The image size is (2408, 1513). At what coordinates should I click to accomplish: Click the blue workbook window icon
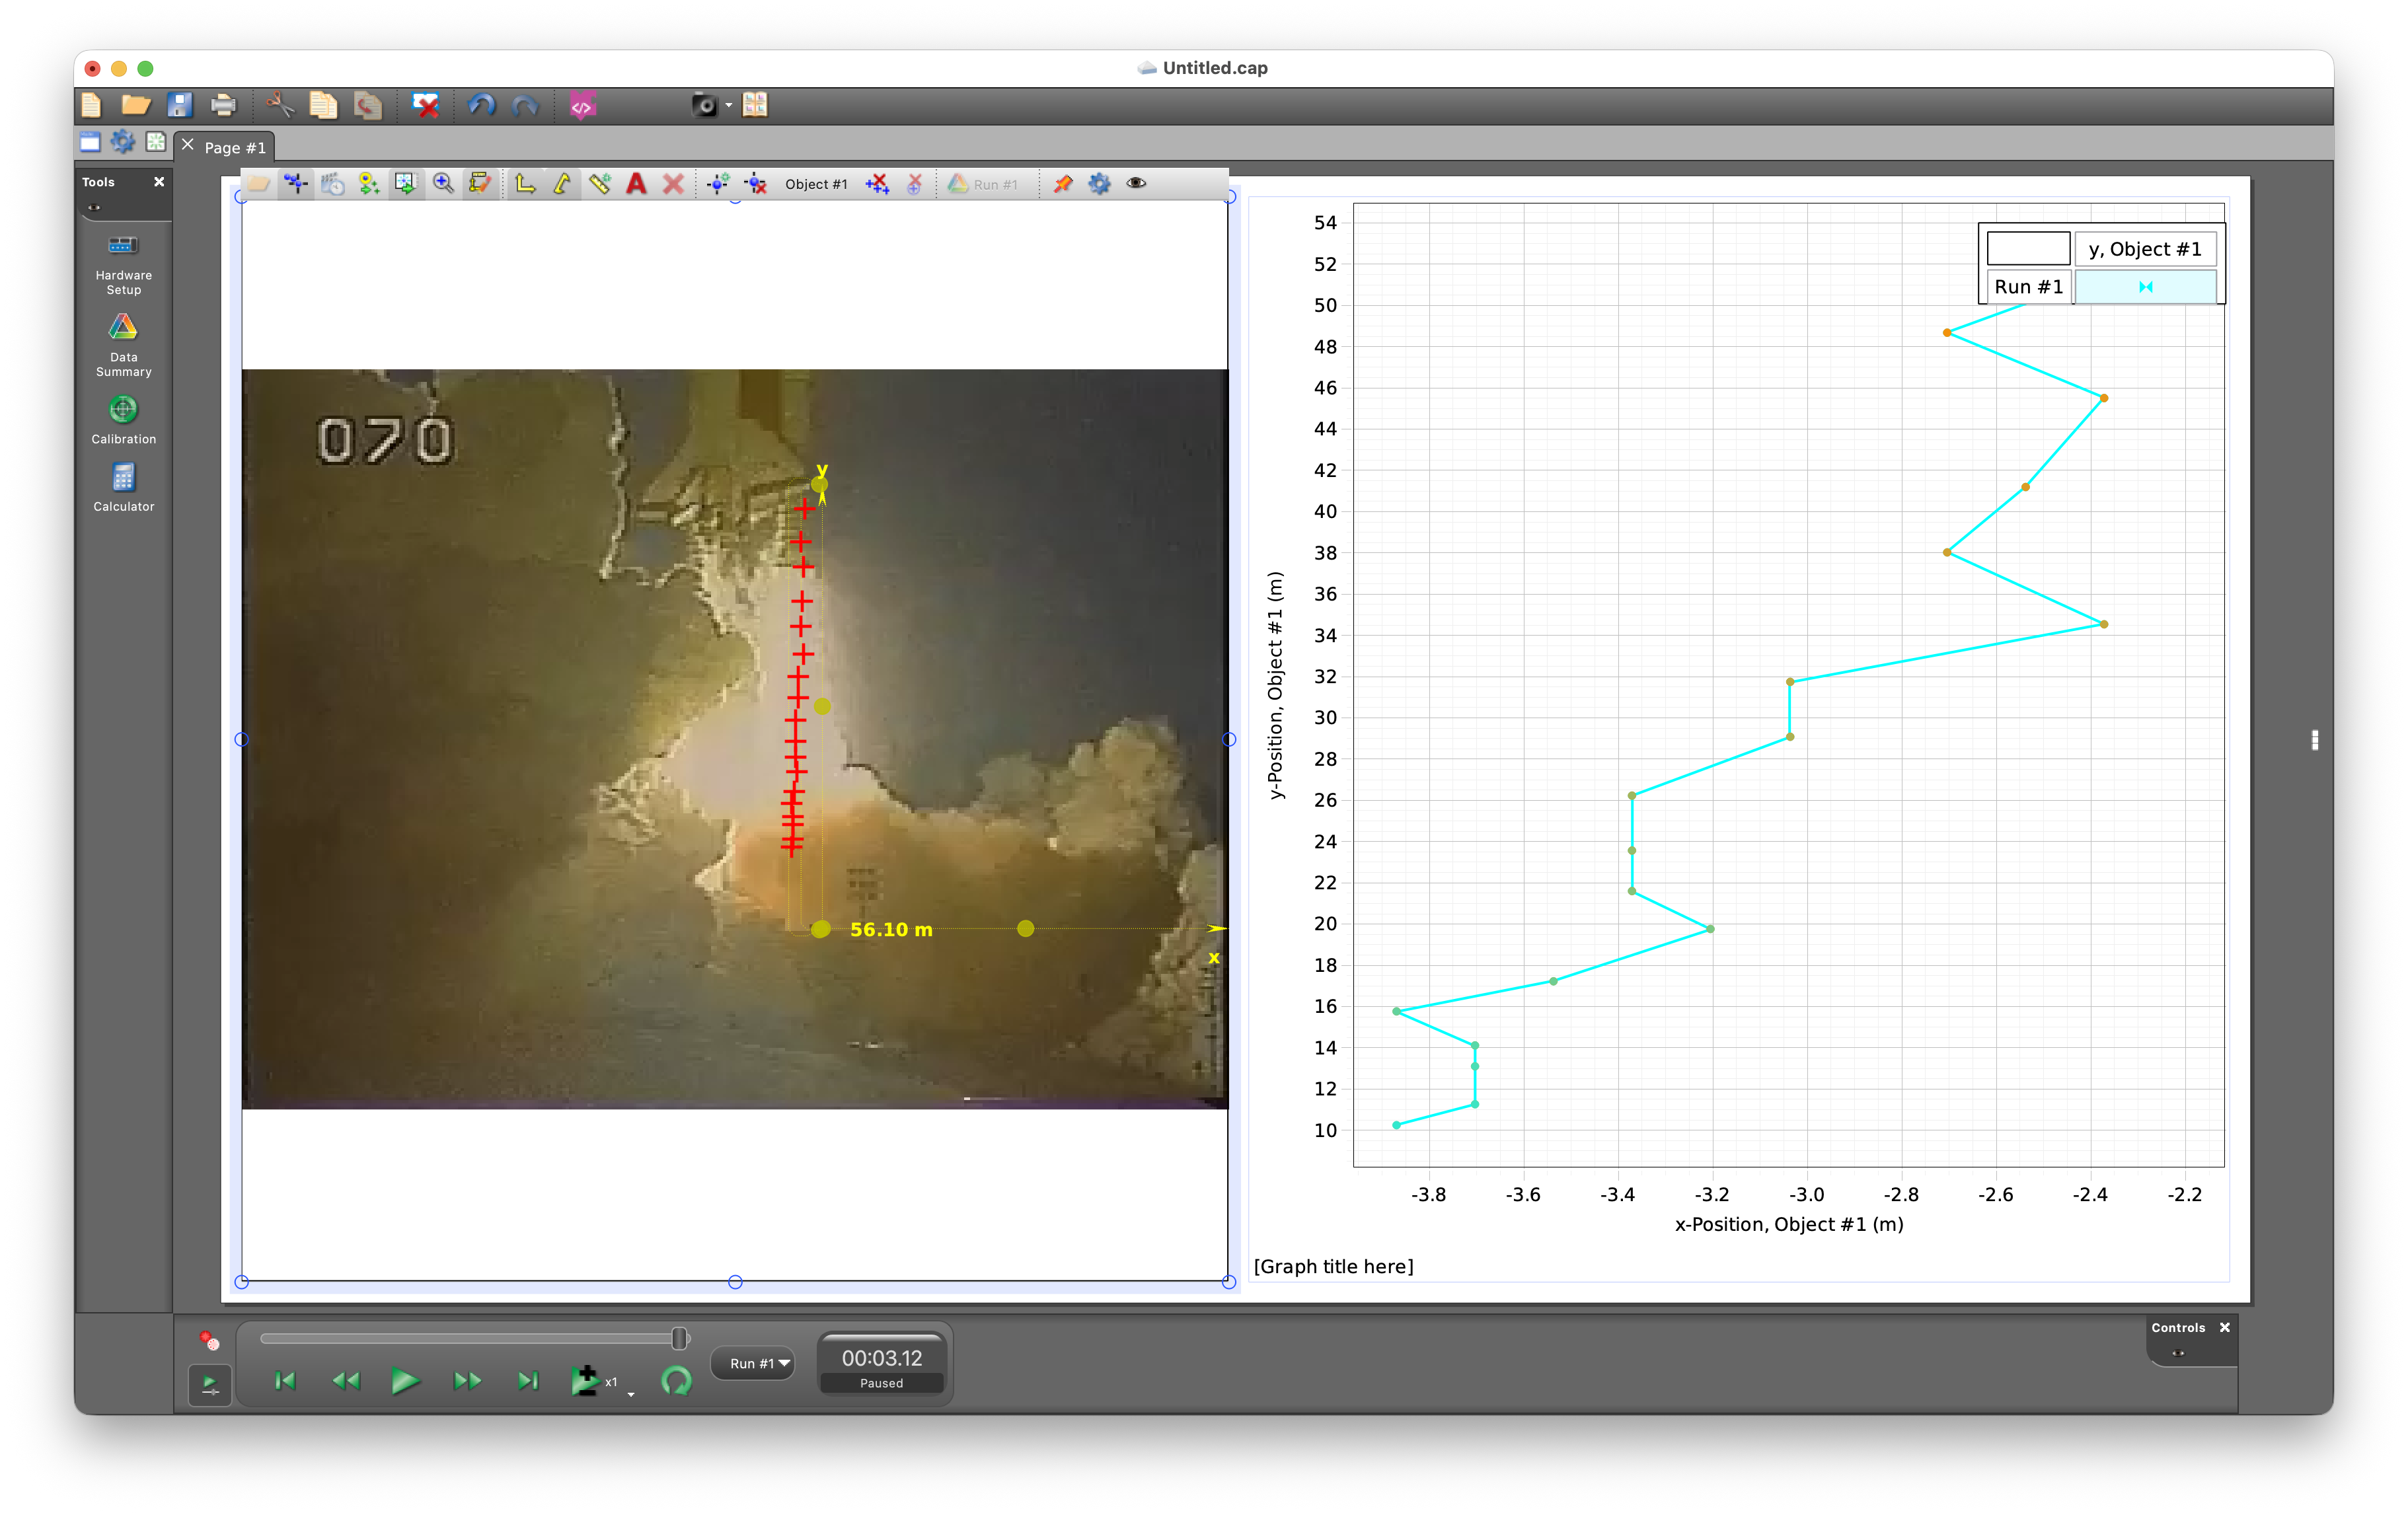90,142
